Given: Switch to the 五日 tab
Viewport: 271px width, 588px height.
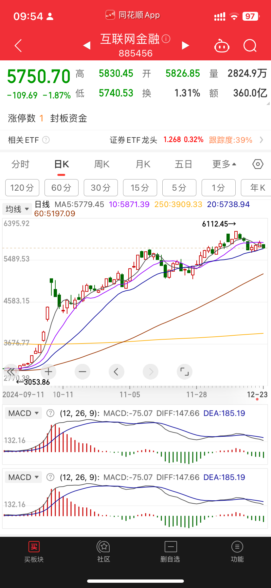Looking at the screenshot, I should 183,164.
